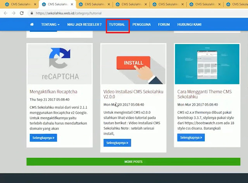Go back using browser back arrow

pos(5,13)
